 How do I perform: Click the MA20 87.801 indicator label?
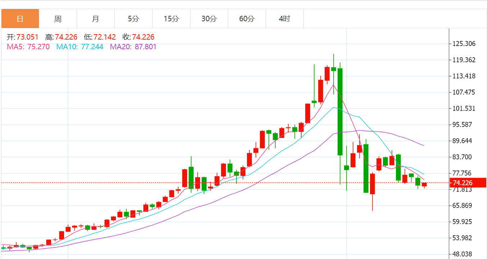133,47
